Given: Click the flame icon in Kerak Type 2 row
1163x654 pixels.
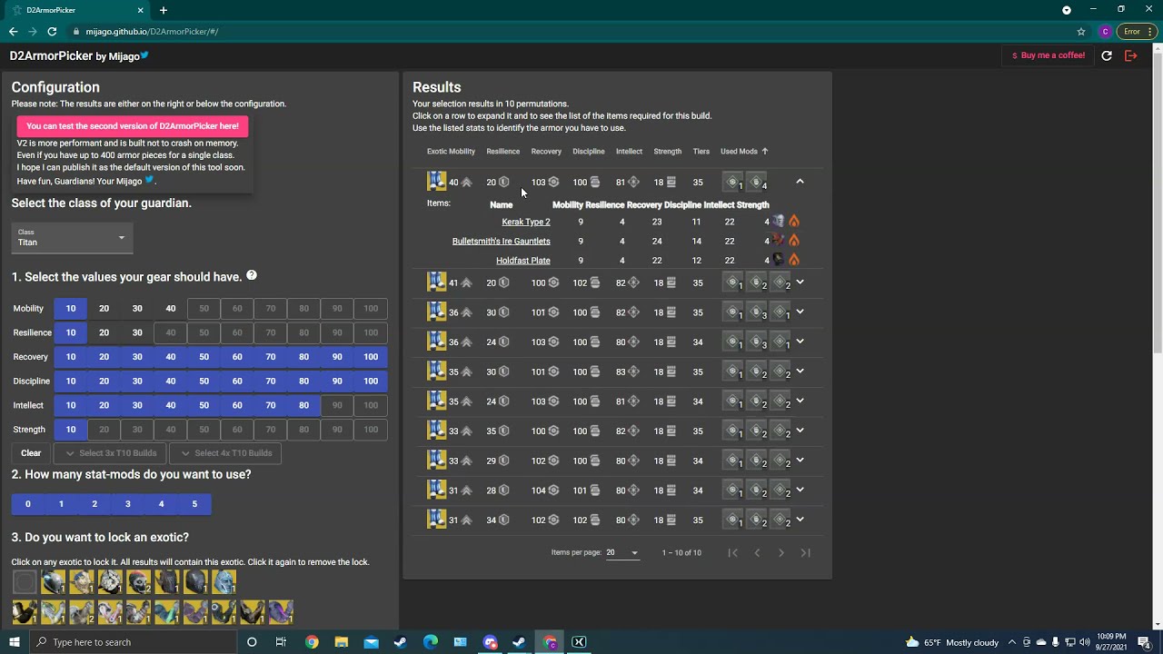Looking at the screenshot, I should pos(793,222).
